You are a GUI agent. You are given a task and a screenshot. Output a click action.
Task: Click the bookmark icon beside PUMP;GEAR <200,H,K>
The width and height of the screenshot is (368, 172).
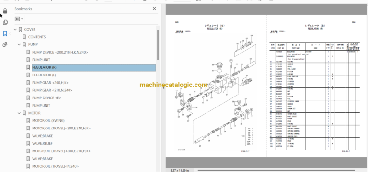(x=28, y=83)
